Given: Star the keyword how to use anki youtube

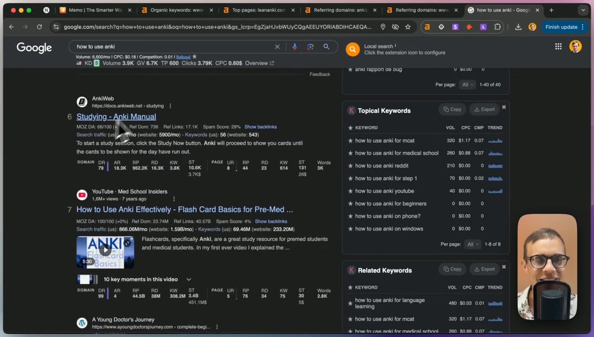Looking at the screenshot, I should [350, 191].
